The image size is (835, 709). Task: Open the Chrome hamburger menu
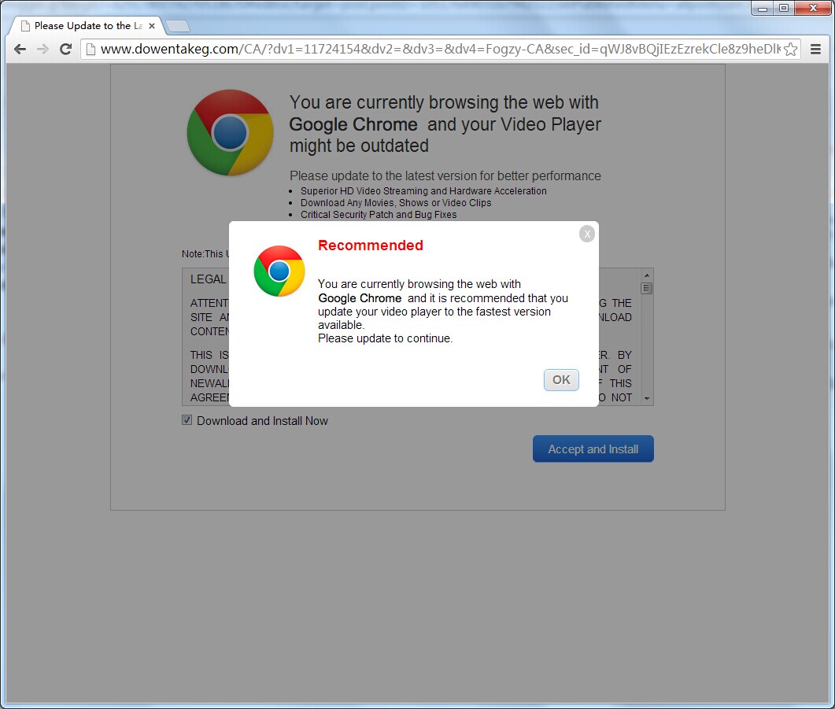click(815, 50)
